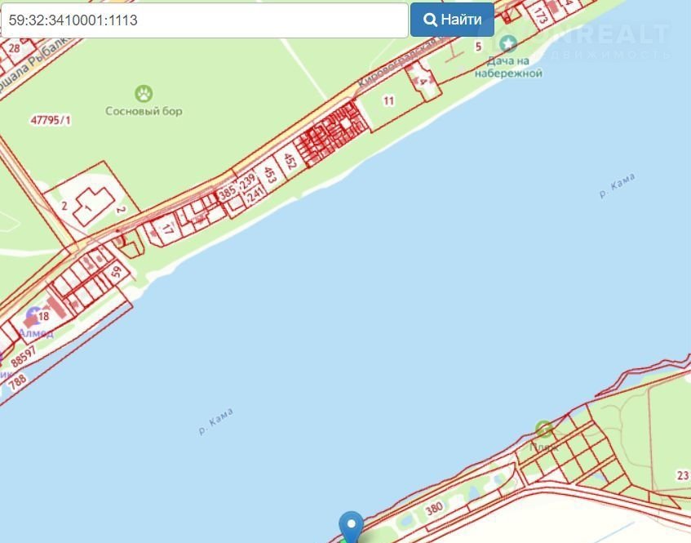Image resolution: width=691 pixels, height=543 pixels.
Task: Select parcel 59 by the shoreline
Action: [x=117, y=272]
